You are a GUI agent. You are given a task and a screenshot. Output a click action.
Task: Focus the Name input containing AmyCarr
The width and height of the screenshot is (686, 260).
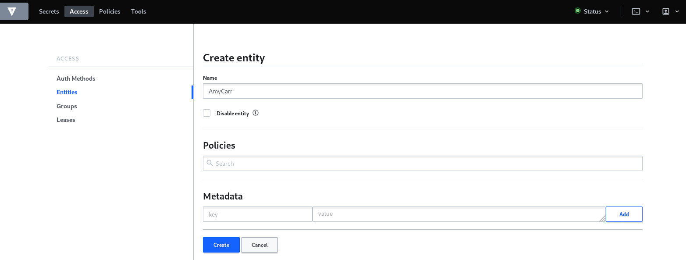[x=422, y=91]
